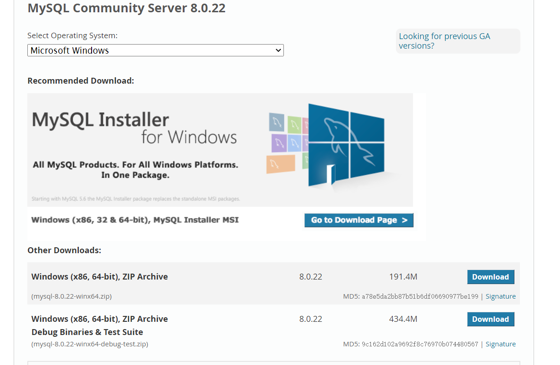The height and width of the screenshot is (365, 560).
Task: Click the '434.4M' size value
Action: (403, 319)
